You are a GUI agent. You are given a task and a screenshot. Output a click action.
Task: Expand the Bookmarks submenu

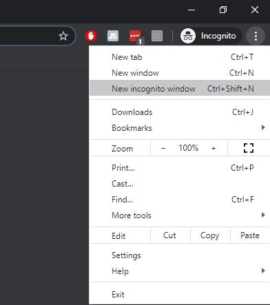point(180,128)
